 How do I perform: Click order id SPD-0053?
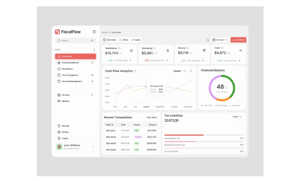[111, 143]
